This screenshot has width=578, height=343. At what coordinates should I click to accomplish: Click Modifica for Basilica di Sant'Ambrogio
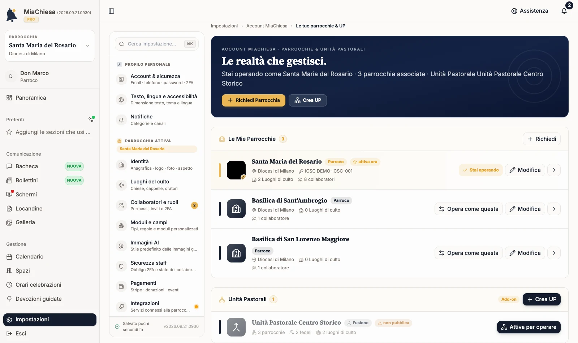525,209
